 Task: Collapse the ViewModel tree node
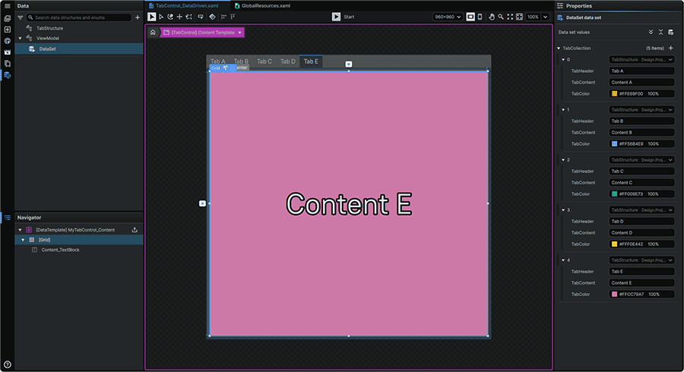20,38
